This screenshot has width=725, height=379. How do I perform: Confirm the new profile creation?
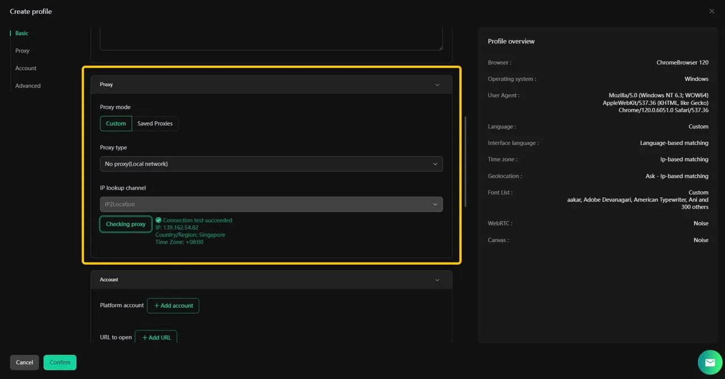click(x=59, y=362)
